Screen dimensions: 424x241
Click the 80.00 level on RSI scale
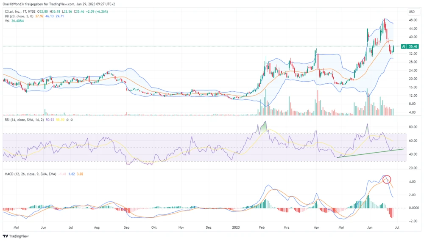pyautogui.click(x=412, y=127)
